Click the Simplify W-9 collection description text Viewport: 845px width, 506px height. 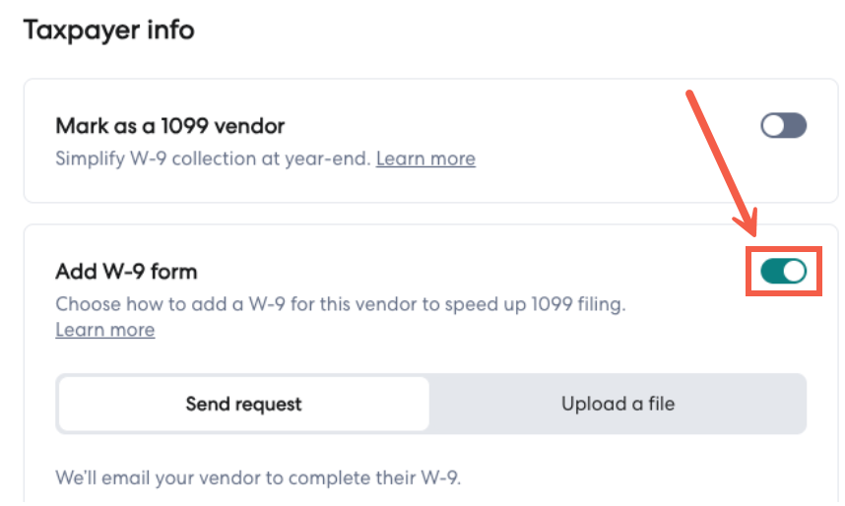(212, 158)
